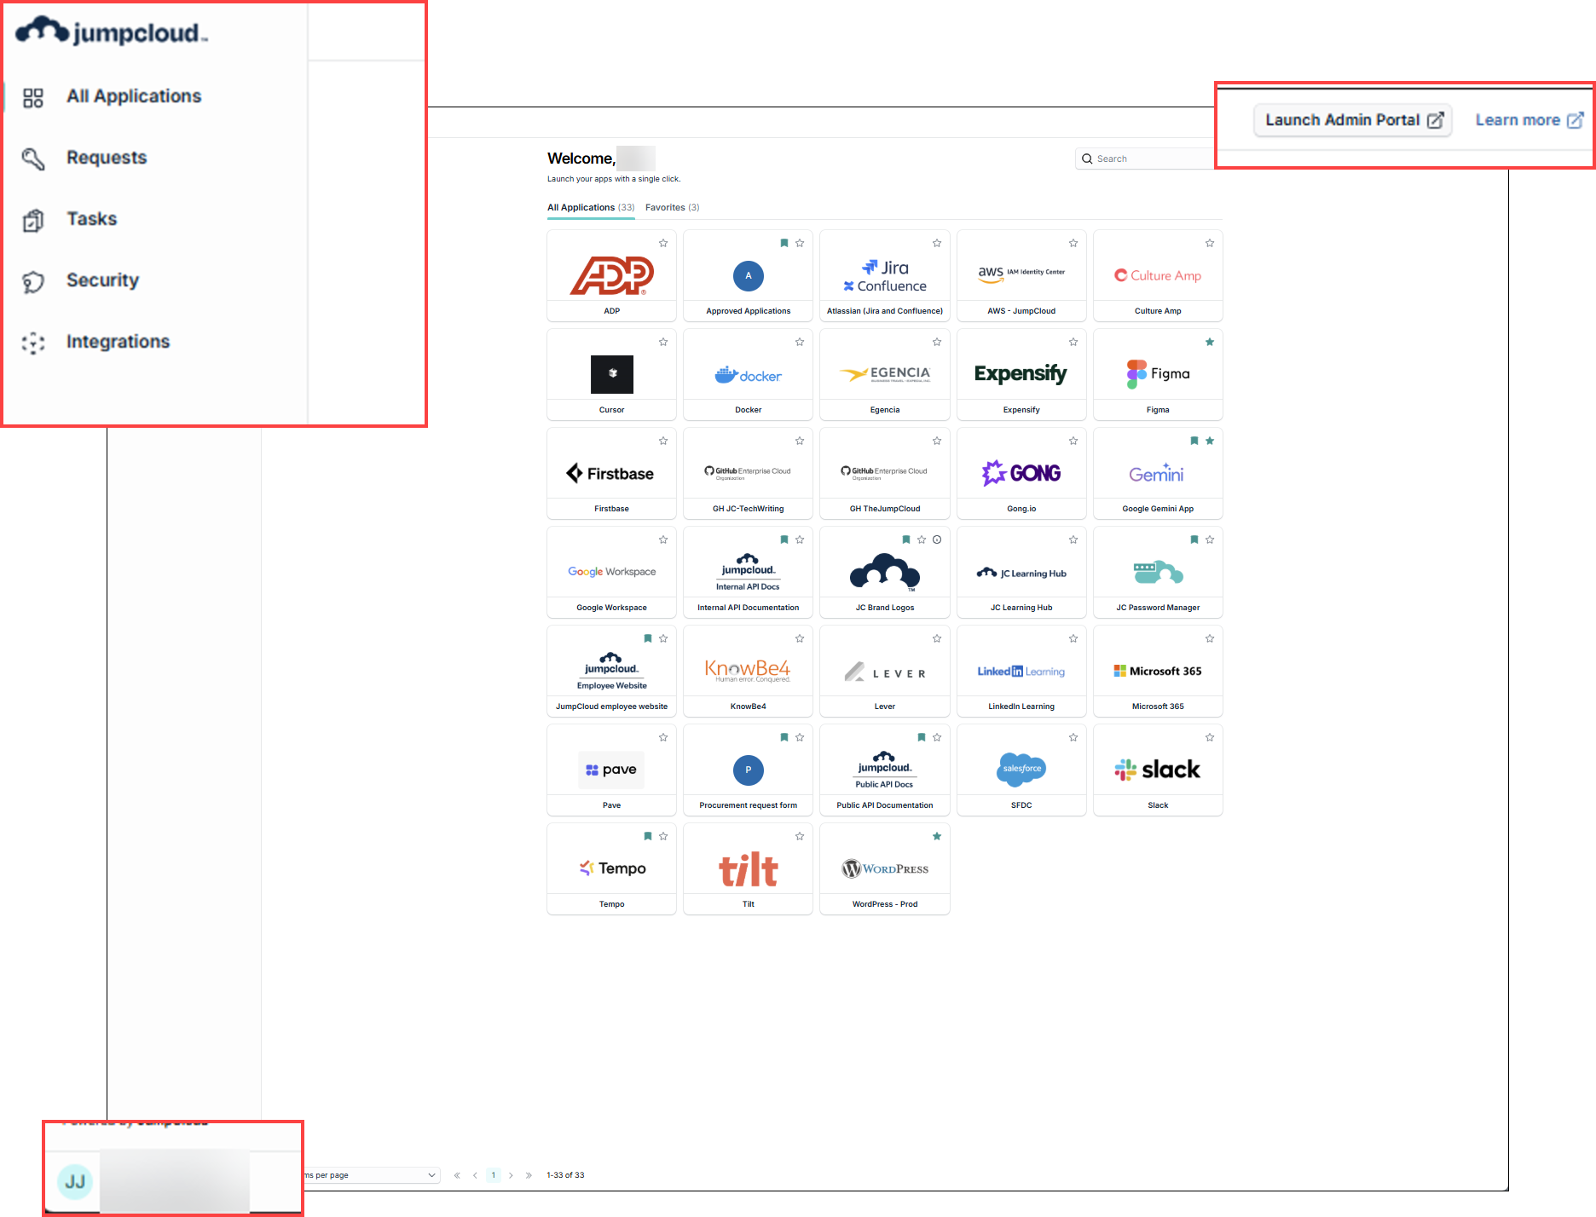Launch the Gong.io app
This screenshot has height=1217, width=1596.
tap(1021, 473)
